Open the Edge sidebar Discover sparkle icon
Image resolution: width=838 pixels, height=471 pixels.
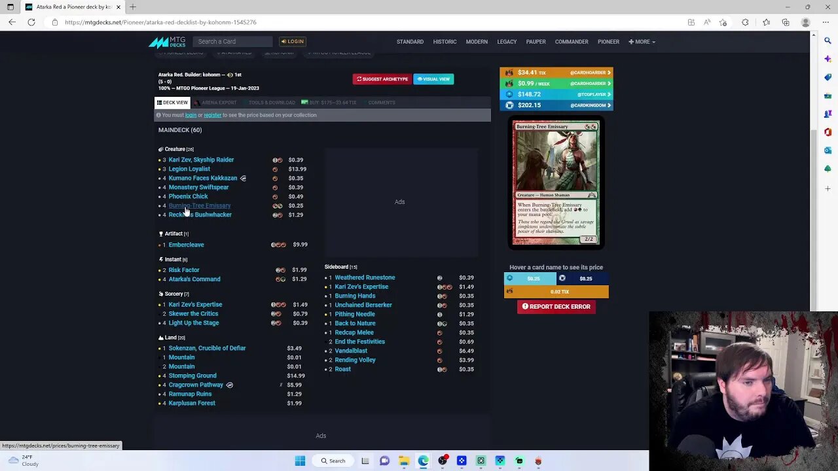tap(828, 59)
